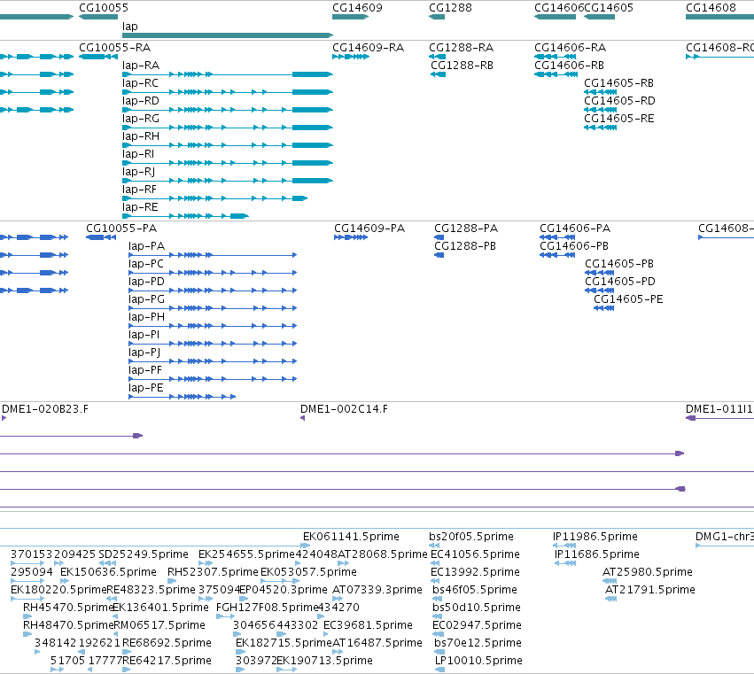Click the CG14605-RB transcript label
Image resolution: width=754 pixels, height=674 pixels.
pyautogui.click(x=618, y=83)
